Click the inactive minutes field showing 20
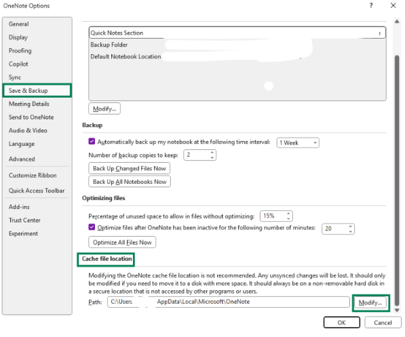This screenshot has height=337, width=405. [334, 229]
